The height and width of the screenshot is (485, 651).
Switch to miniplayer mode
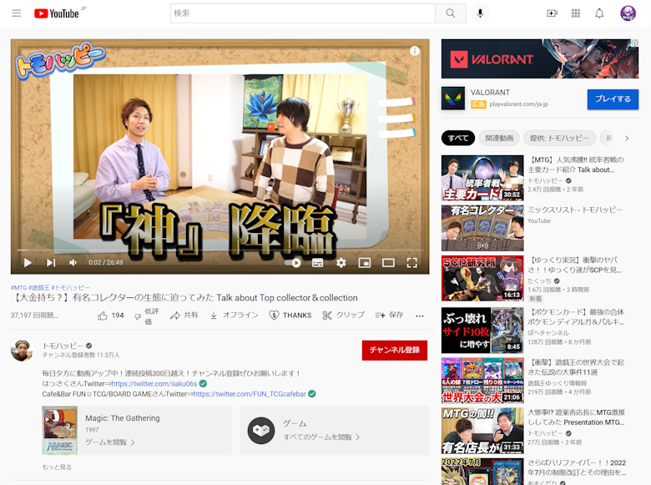click(365, 262)
